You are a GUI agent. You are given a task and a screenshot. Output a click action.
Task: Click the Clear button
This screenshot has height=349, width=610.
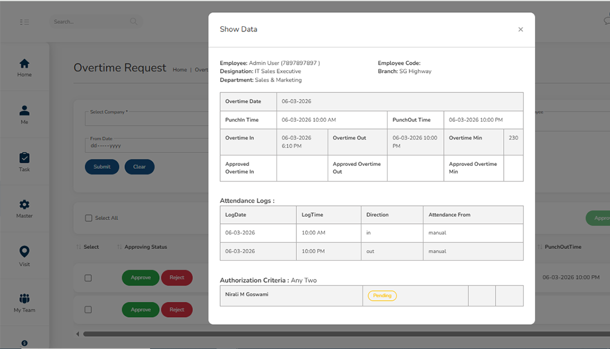(x=139, y=167)
